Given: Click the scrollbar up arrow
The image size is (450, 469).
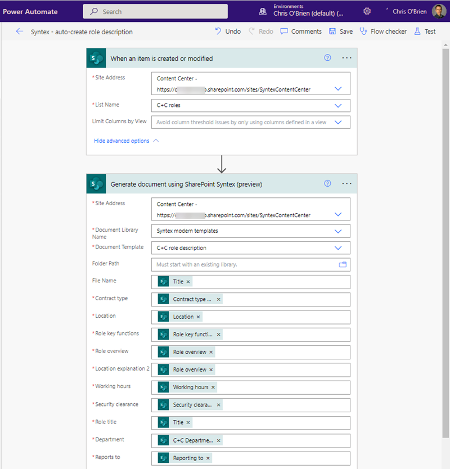Looking at the screenshot, I should click(445, 44).
